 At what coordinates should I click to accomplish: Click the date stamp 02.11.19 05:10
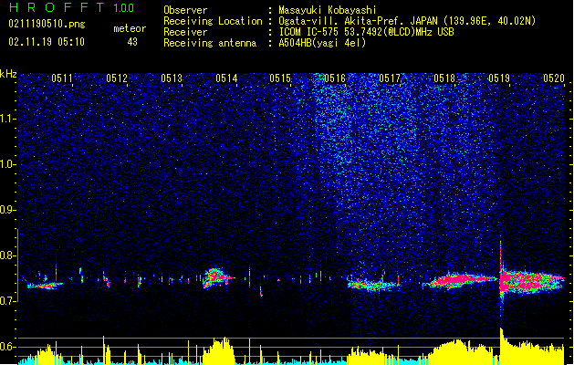[x=47, y=42]
